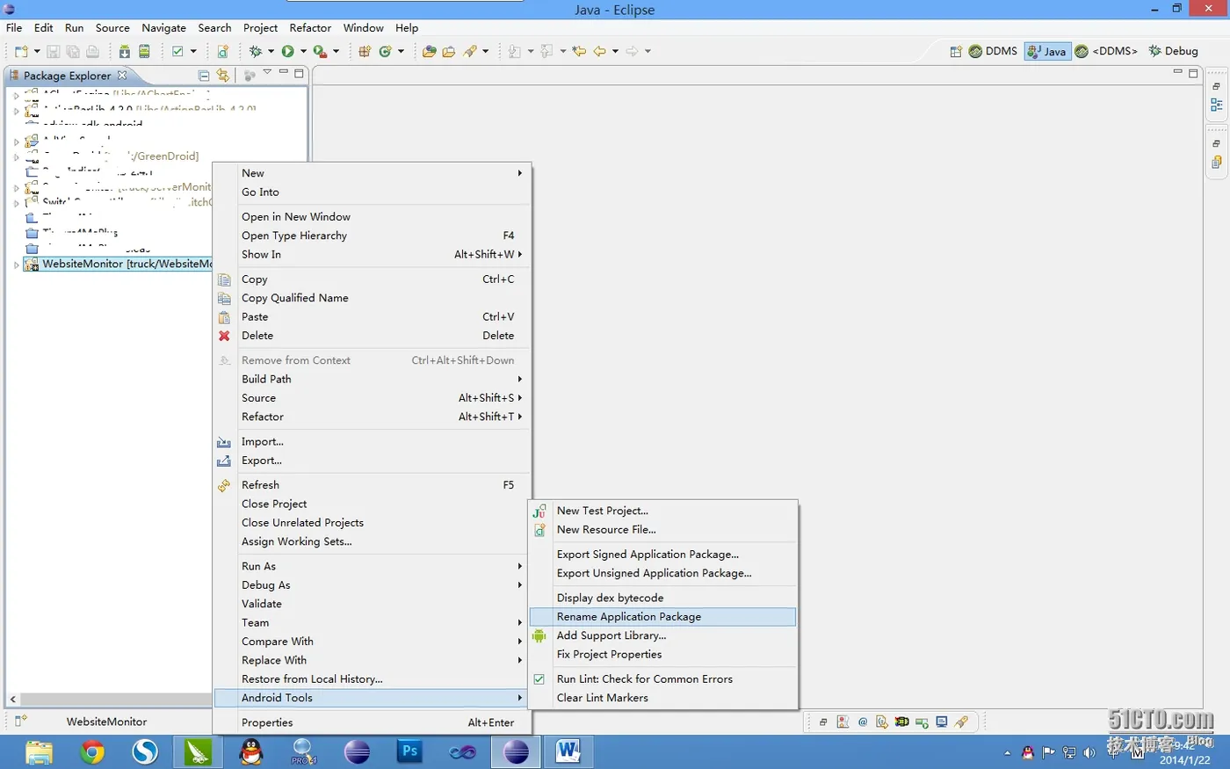Open Photoshop from the Windows taskbar
The height and width of the screenshot is (769, 1230).
[409, 752]
